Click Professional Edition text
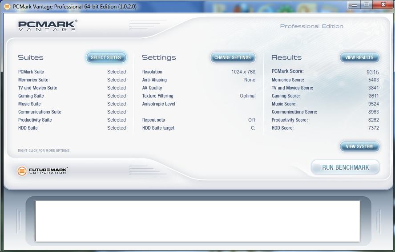Viewport: 395px width, 252px height. (x=312, y=26)
